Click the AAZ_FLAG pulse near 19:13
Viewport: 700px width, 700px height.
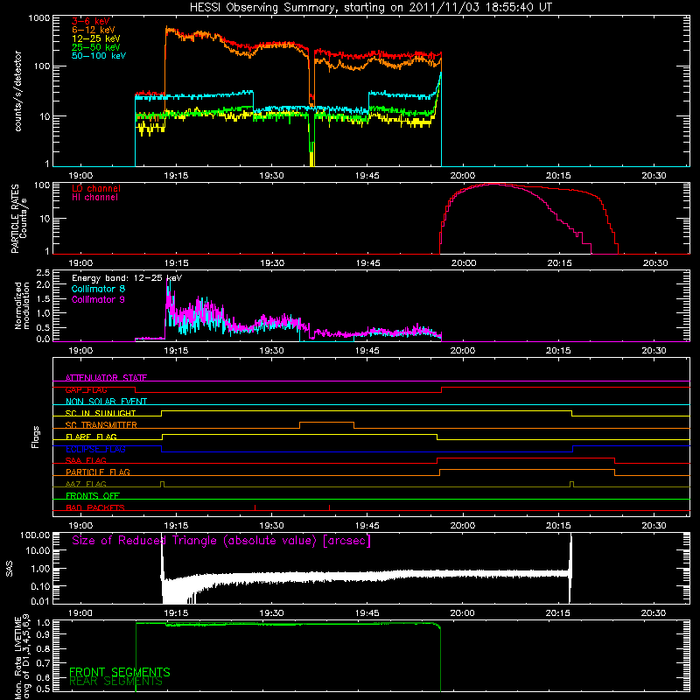point(162,484)
